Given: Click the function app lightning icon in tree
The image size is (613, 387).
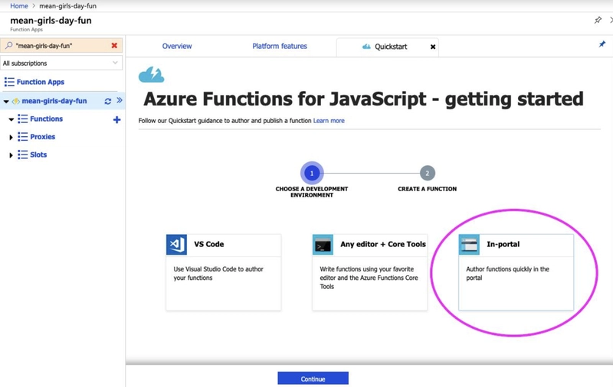Looking at the screenshot, I should 15,102.
